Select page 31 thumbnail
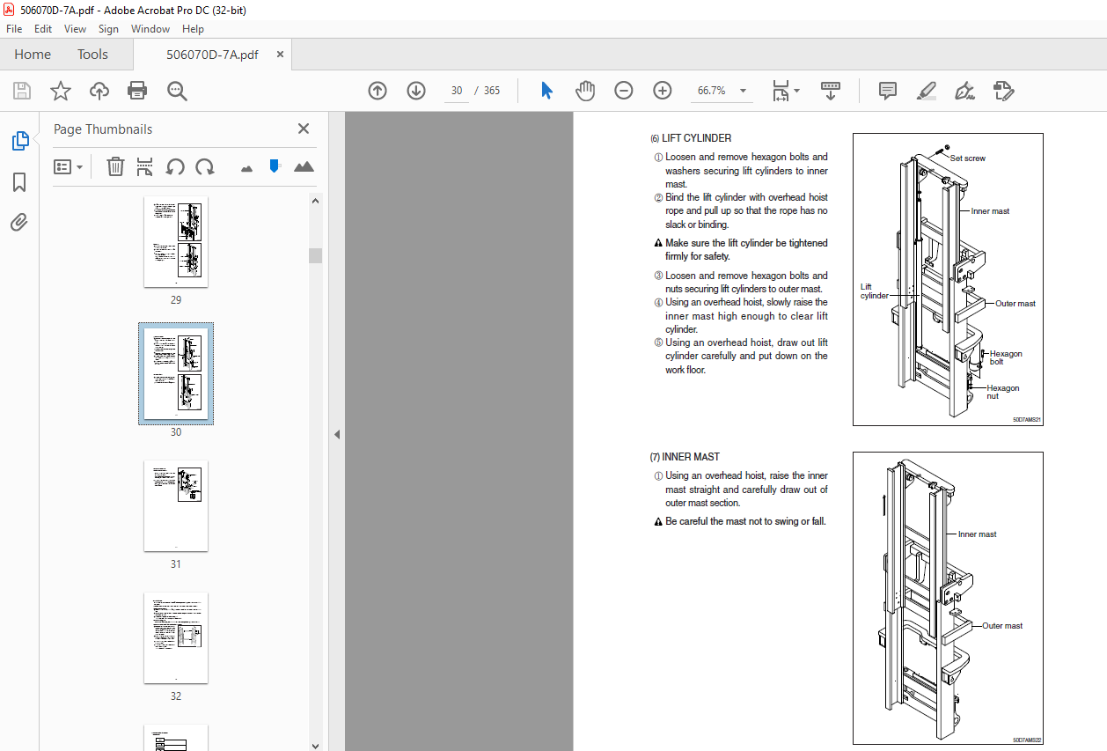1107x751 pixels. (176, 505)
